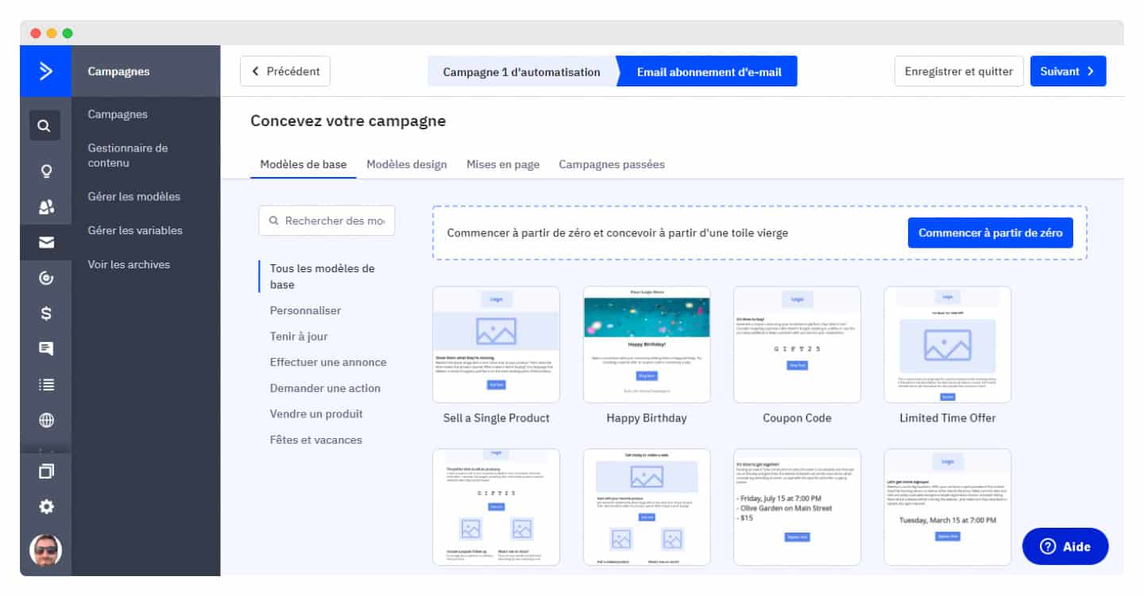Select Campagne 1 d'automatisation breadcrumb step
This screenshot has width=1144, height=596.
(x=522, y=71)
